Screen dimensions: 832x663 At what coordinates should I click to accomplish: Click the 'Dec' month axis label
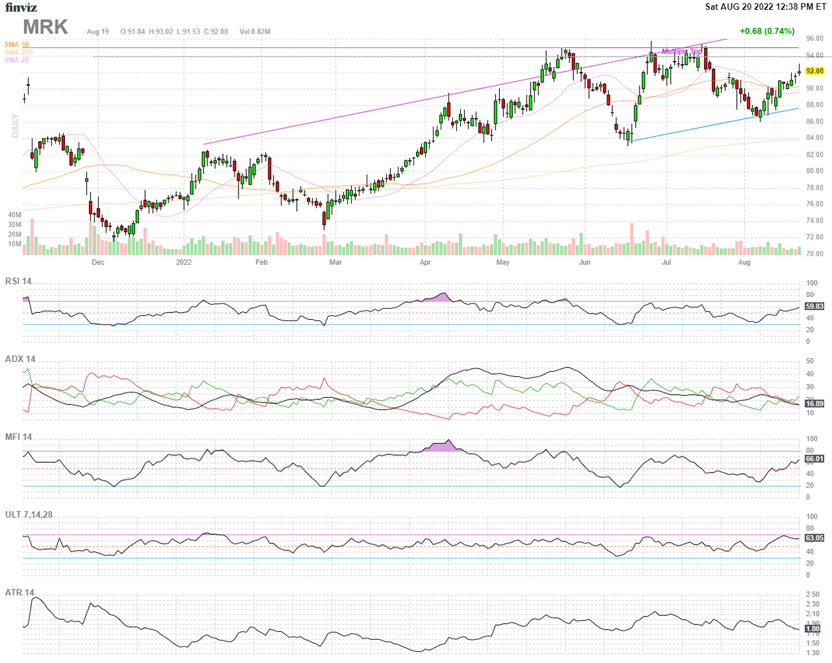98,263
